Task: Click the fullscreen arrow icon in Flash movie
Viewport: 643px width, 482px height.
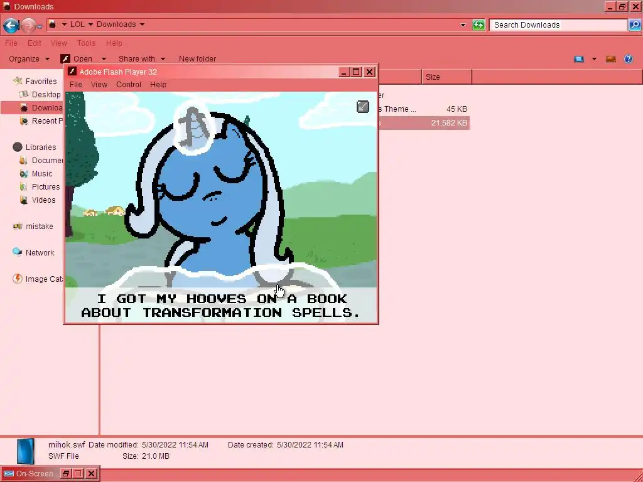Action: [363, 107]
